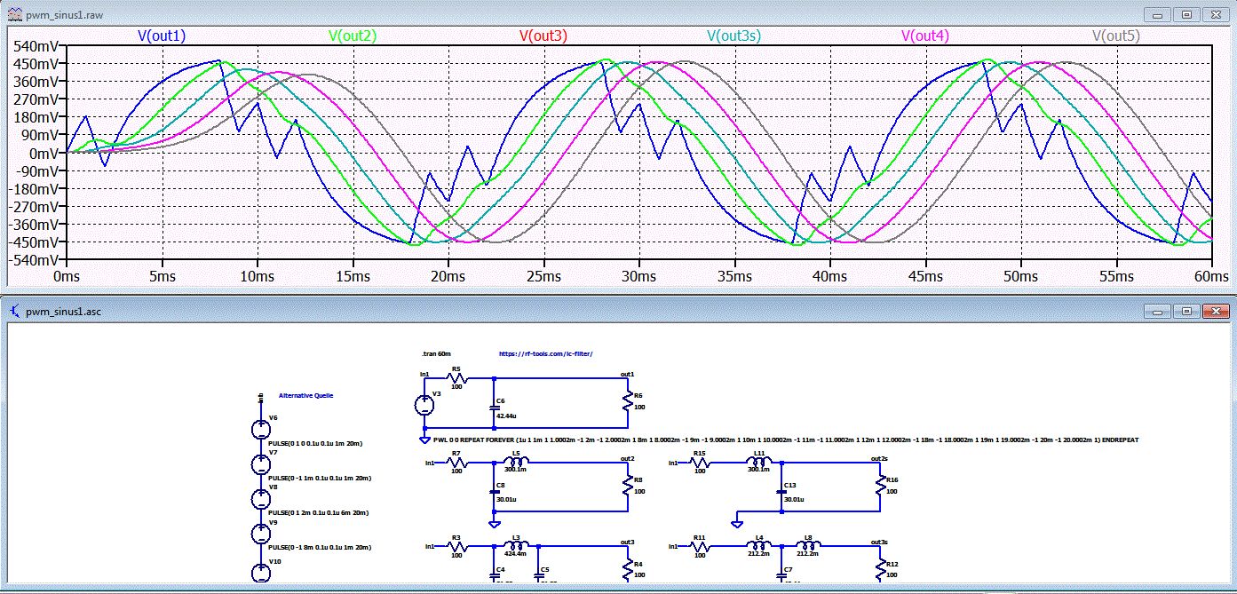Screen dimensions: 1237x594
Task: Click the magenta V(out4) trace label
Action: pos(924,36)
